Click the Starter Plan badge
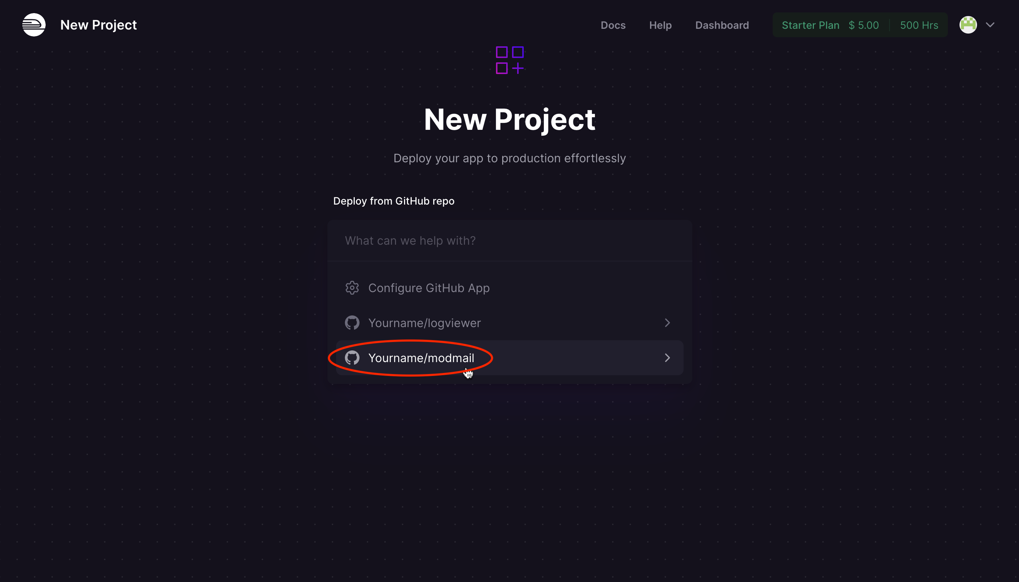1019x582 pixels. pyautogui.click(x=810, y=25)
